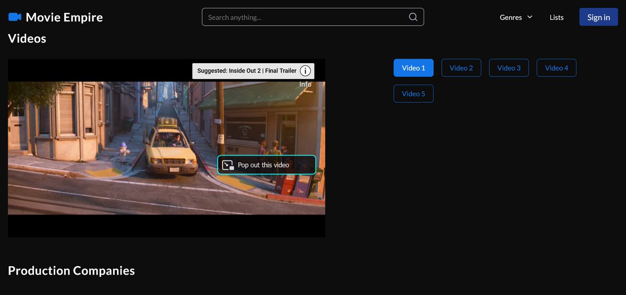Viewport: 626px width, 295px height.
Task: Click the video player frame
Action: (166, 148)
